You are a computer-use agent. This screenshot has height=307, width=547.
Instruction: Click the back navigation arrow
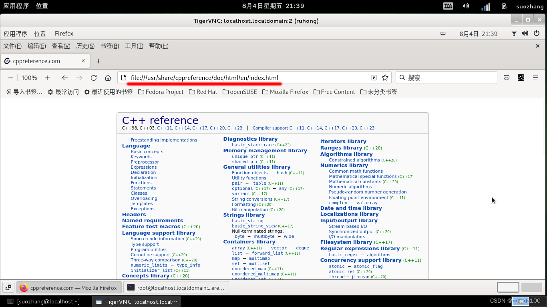point(65,78)
